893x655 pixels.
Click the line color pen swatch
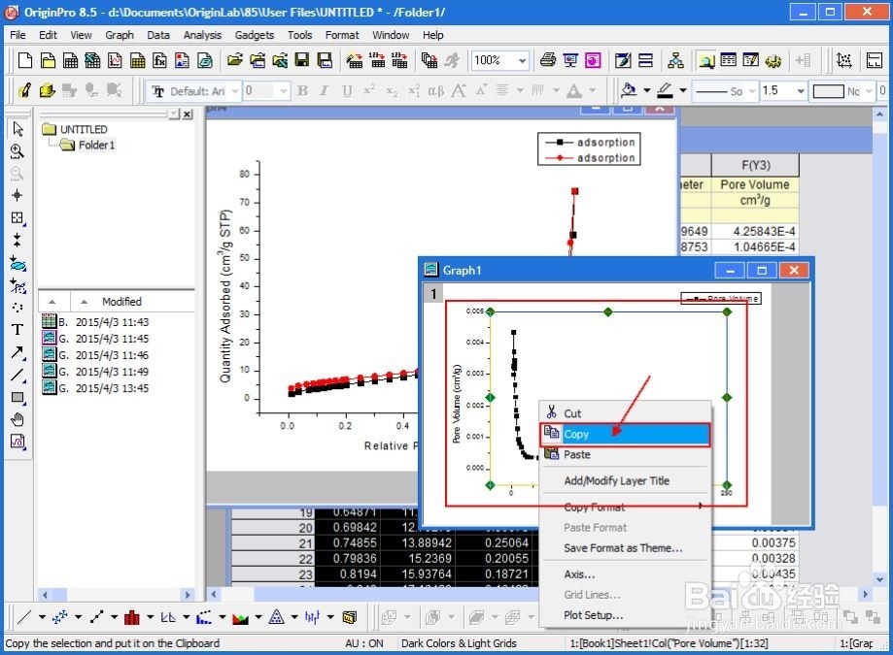[666, 90]
